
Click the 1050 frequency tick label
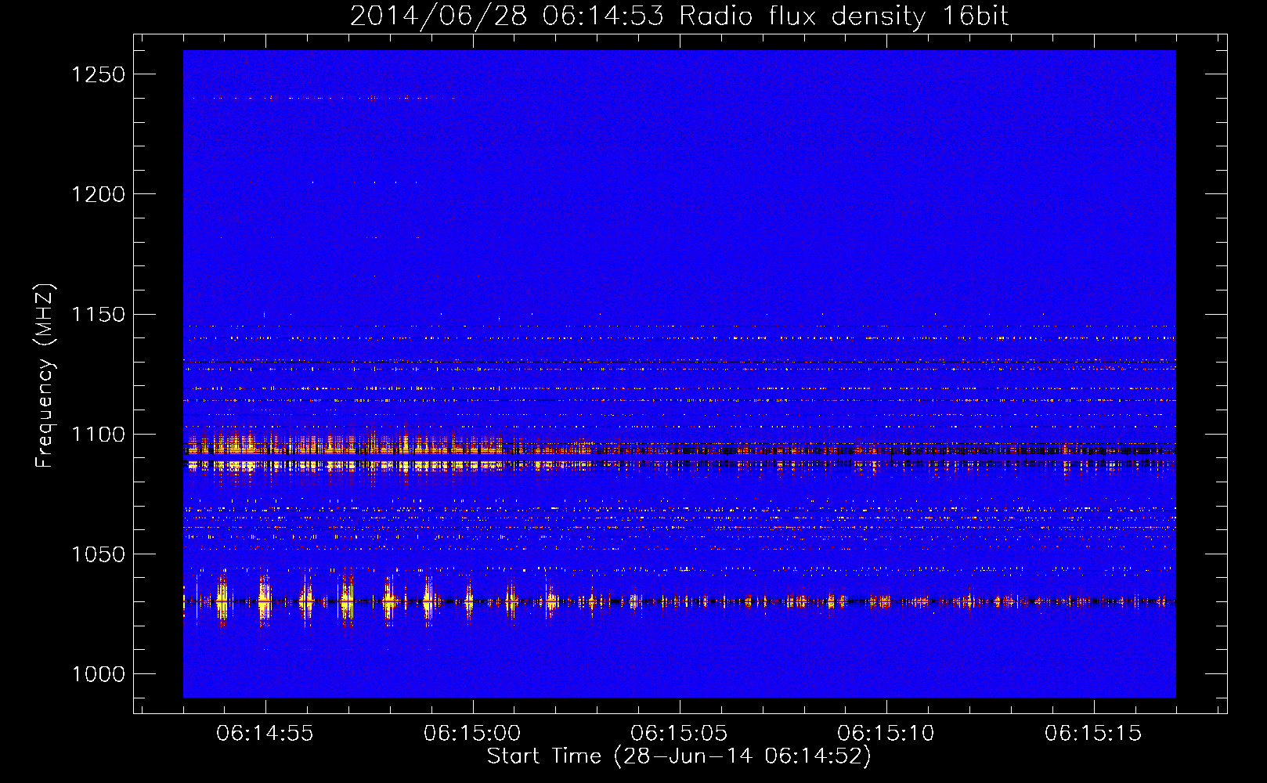tap(99, 554)
